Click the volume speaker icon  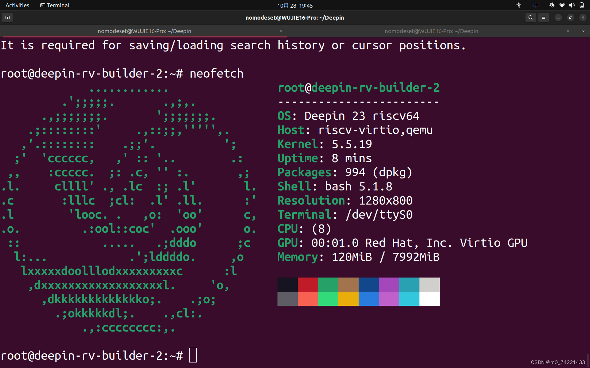pyautogui.click(x=572, y=5)
